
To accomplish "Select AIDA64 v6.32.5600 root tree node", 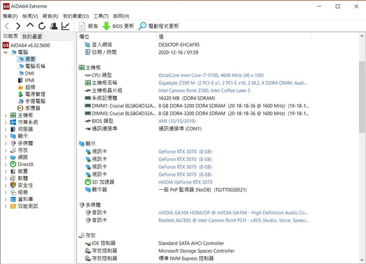I will pos(26,45).
